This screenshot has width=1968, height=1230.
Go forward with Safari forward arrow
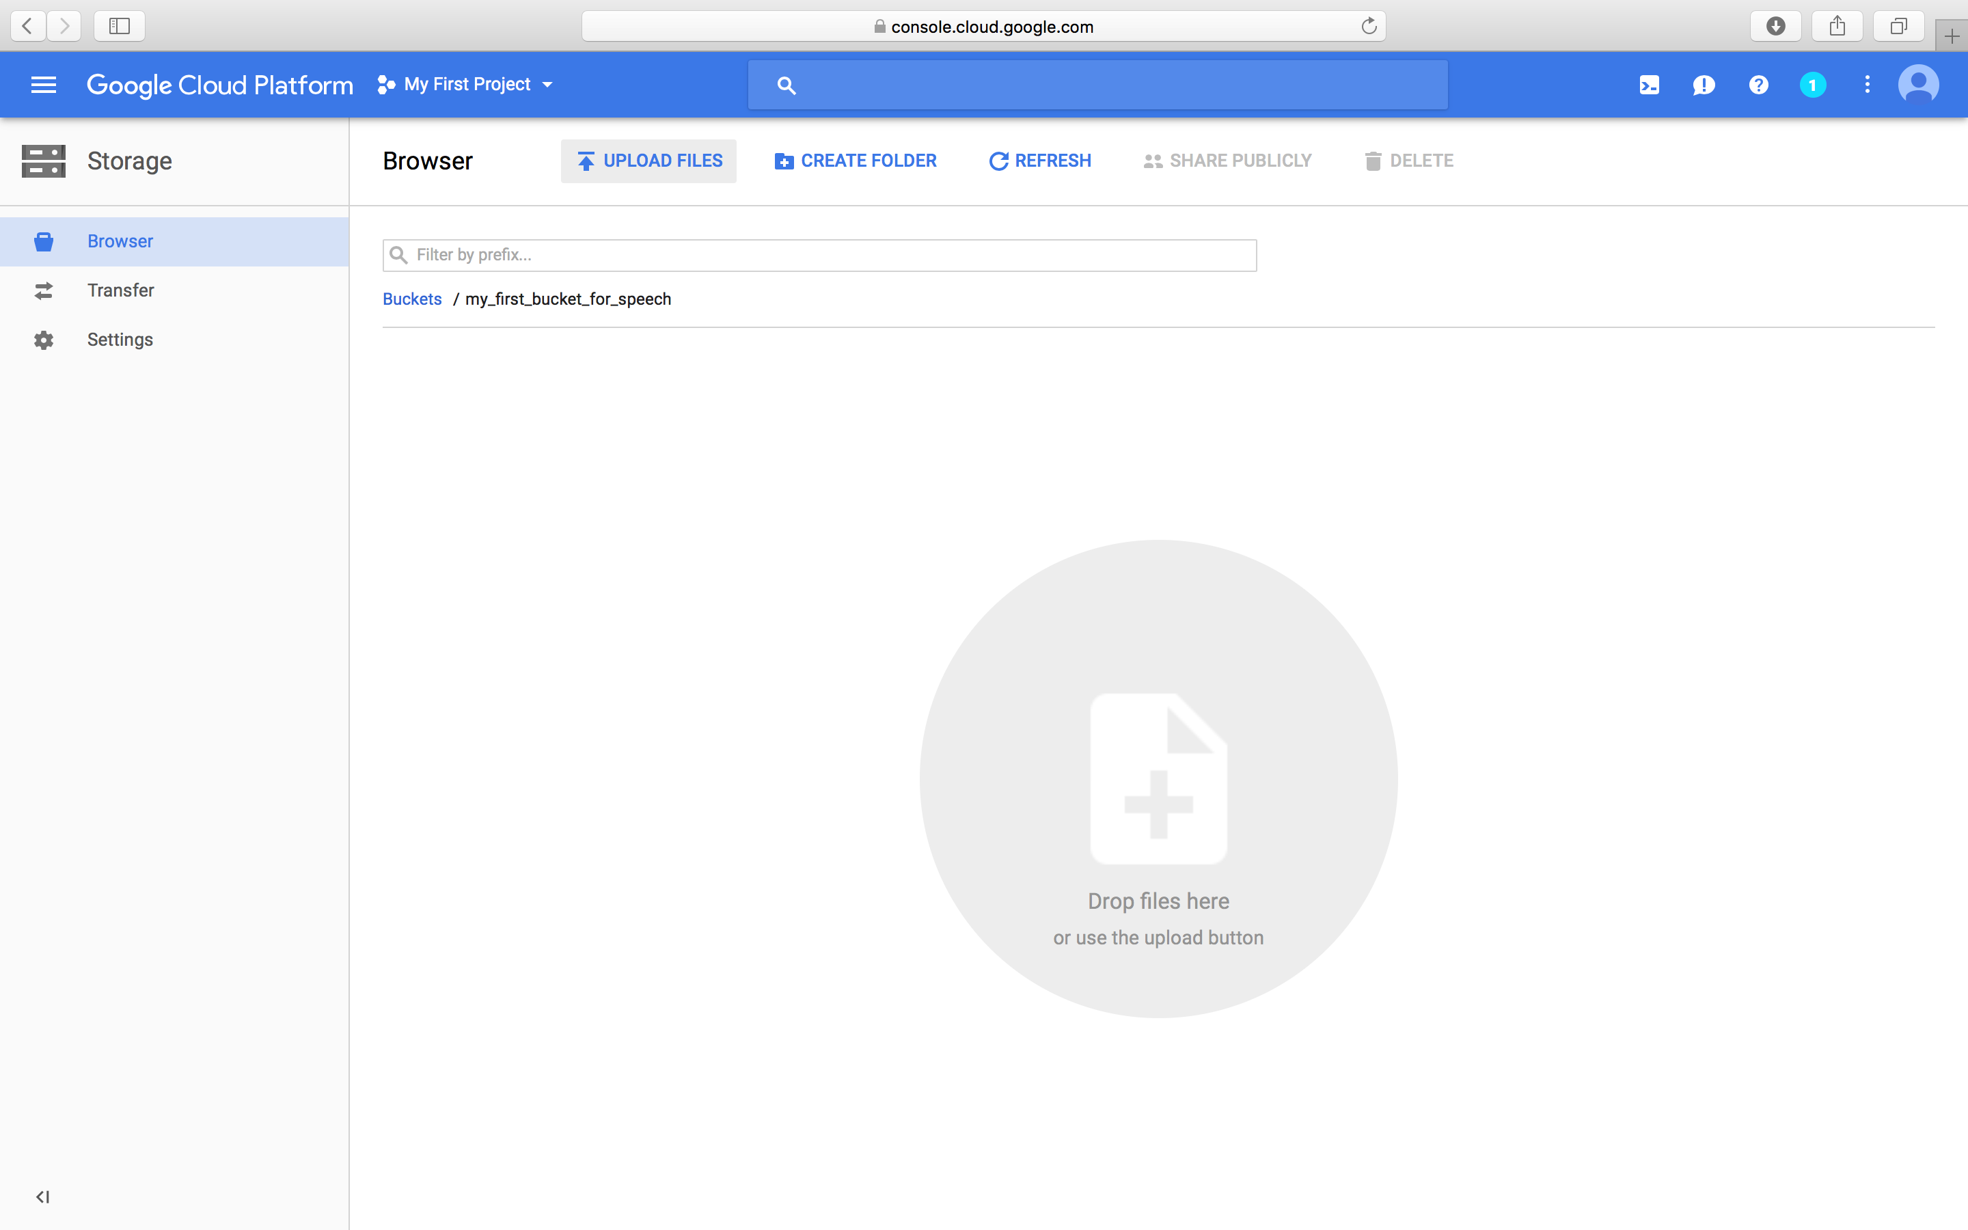[64, 26]
